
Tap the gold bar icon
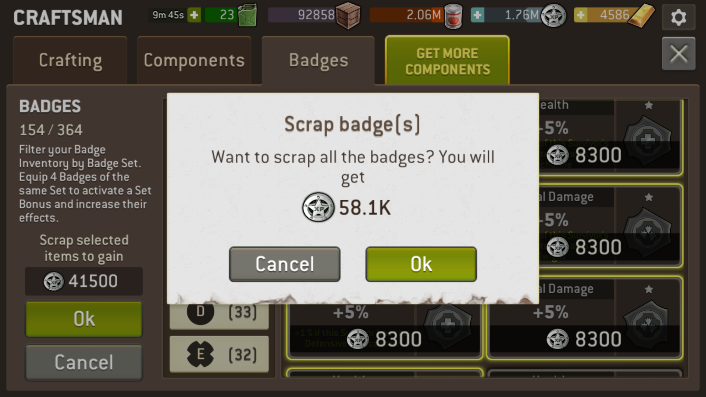pyautogui.click(x=641, y=15)
